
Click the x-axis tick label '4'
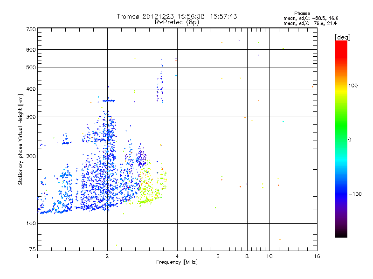tap(177, 256)
